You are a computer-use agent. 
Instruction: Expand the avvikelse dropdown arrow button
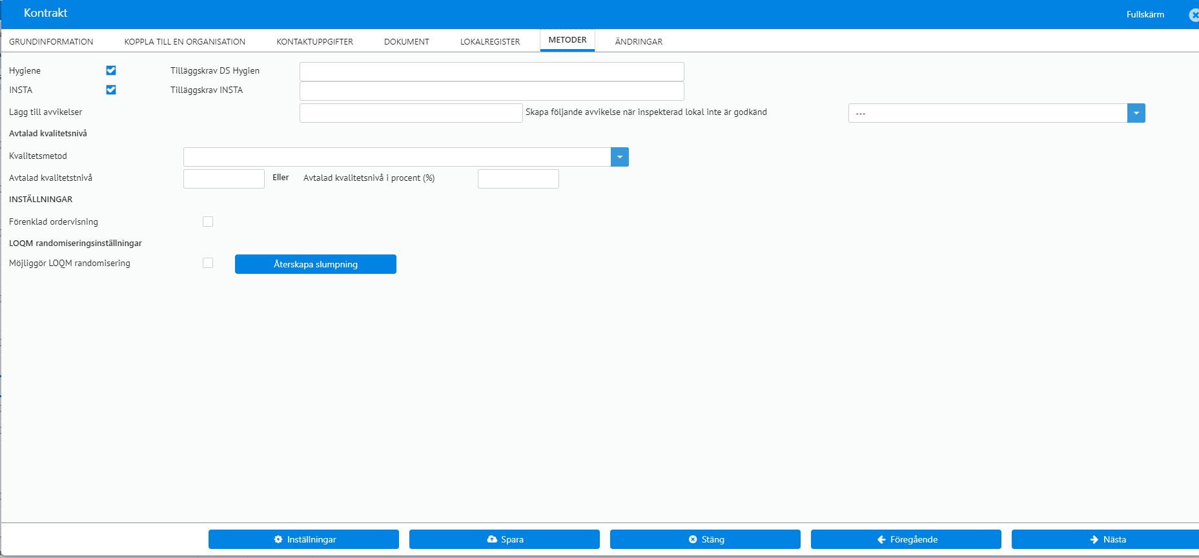coord(1136,113)
